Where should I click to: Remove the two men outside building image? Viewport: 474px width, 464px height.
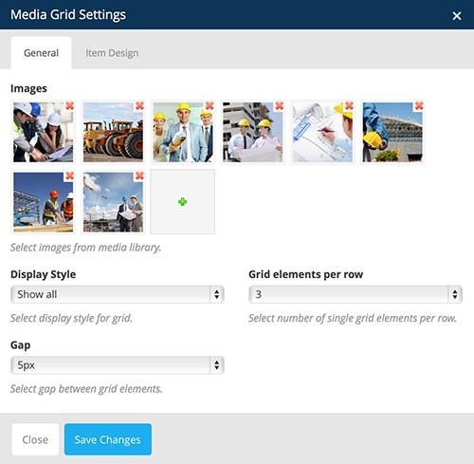point(280,105)
